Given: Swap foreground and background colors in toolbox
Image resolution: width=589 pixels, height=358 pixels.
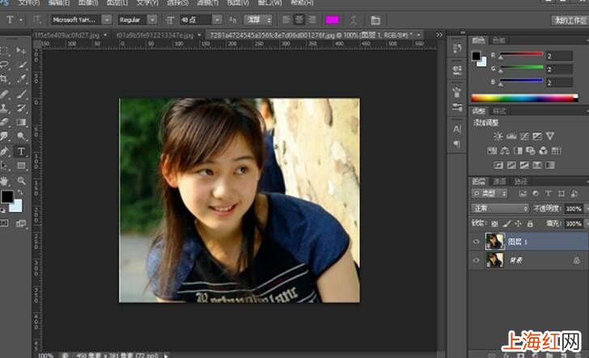Looking at the screenshot, I should coord(20,192).
